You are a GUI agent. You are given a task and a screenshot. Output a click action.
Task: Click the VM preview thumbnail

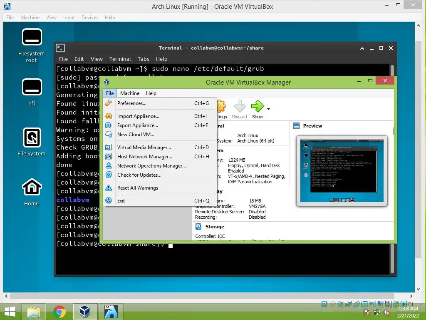pos(342,170)
